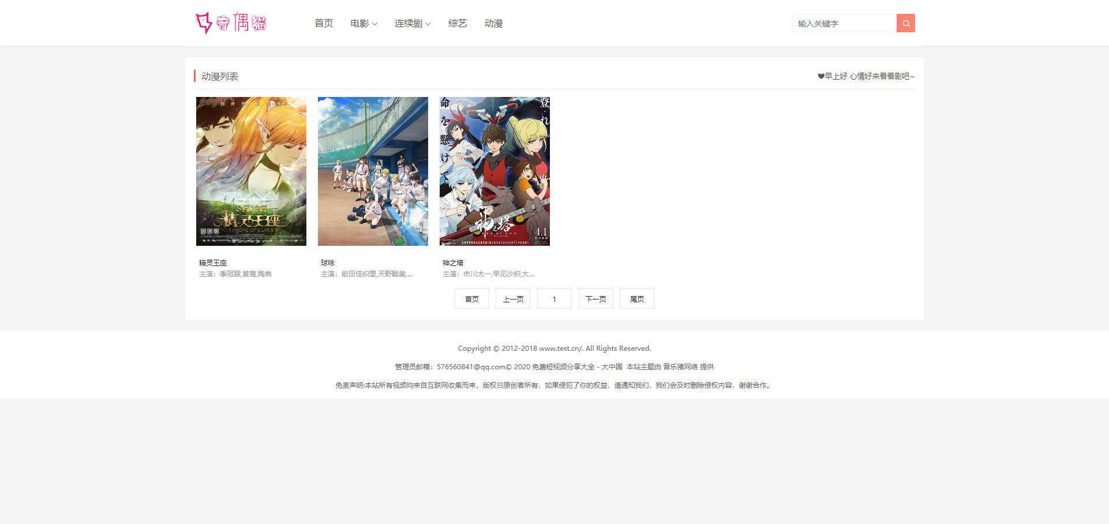The image size is (1109, 524).
Task: Click the 精灵王座 title link
Action: pyautogui.click(x=213, y=263)
